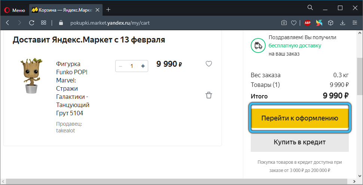The height and width of the screenshot is (185, 363).
Task: Decrease item quantity with minus
Action: [x=121, y=66]
